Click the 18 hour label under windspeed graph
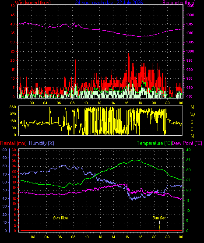 (140, 103)
